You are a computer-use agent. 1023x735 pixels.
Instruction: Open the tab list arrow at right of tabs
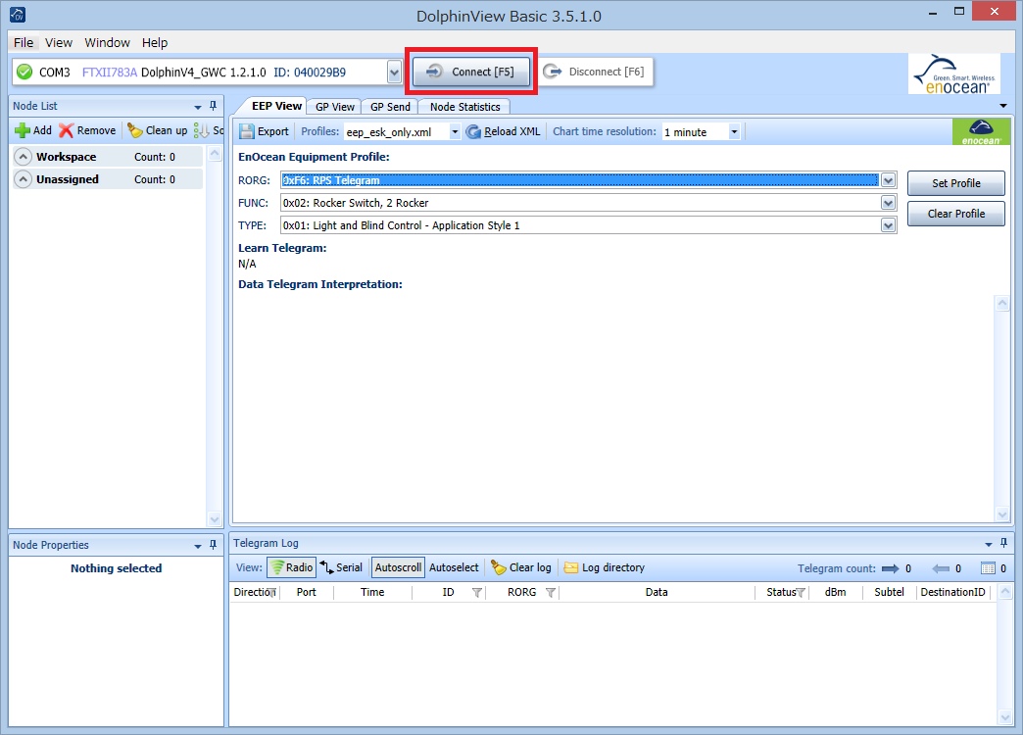tap(1003, 106)
